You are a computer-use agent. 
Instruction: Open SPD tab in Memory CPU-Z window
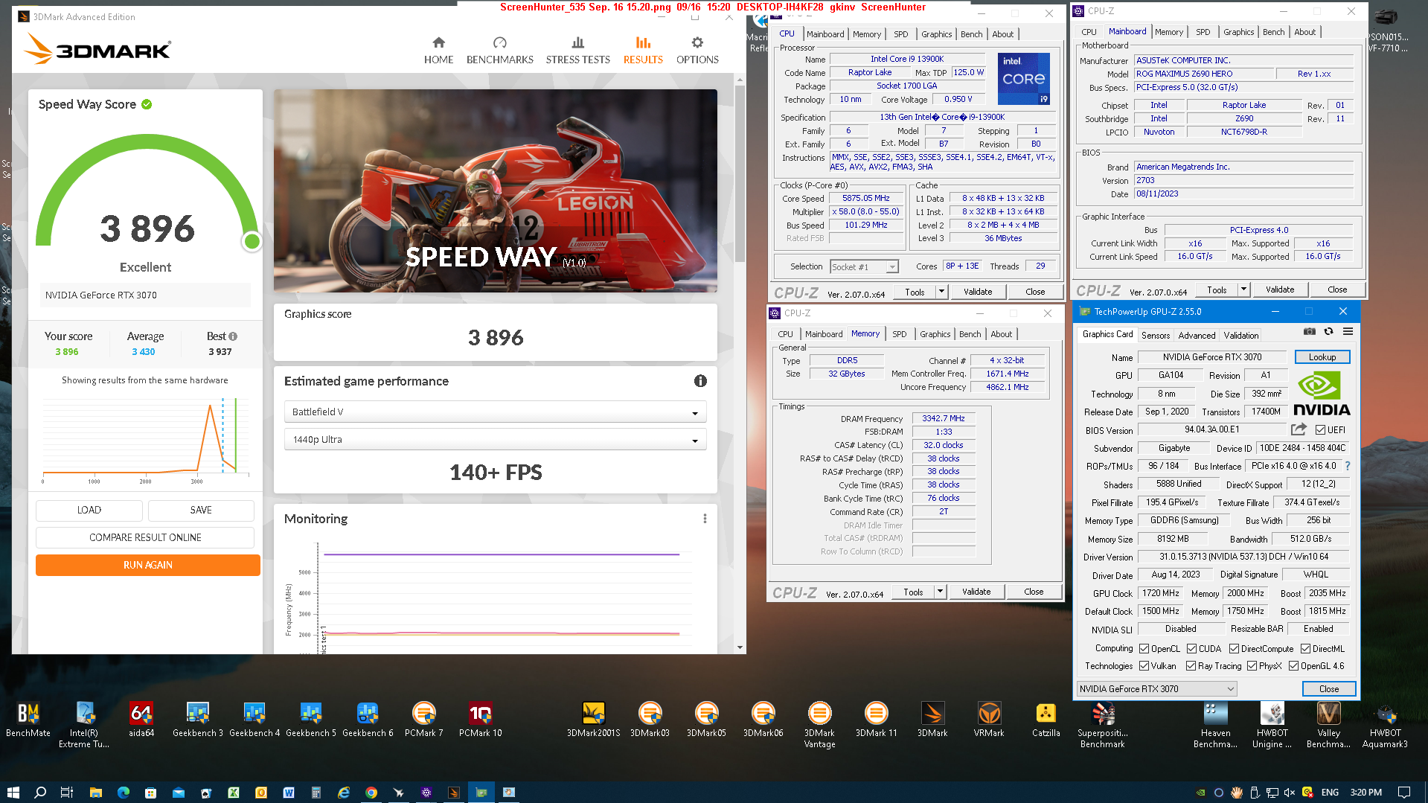tap(899, 334)
